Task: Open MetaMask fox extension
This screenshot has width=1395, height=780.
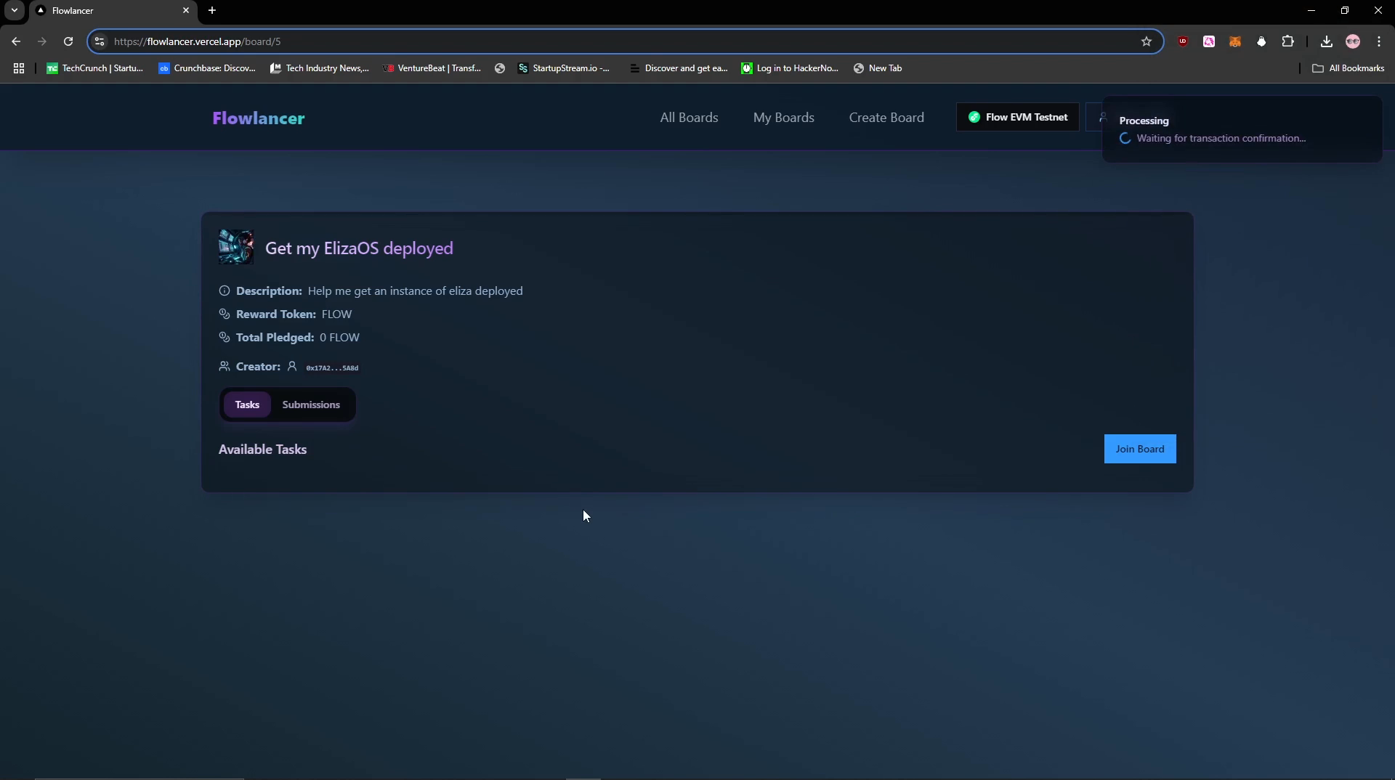Action: [x=1234, y=41]
